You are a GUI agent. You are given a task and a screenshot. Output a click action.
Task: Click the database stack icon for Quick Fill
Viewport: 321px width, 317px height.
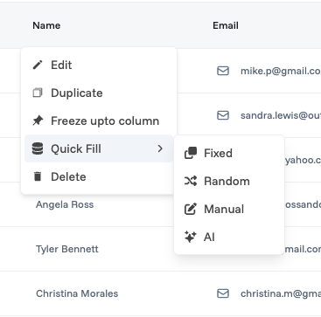coord(38,148)
